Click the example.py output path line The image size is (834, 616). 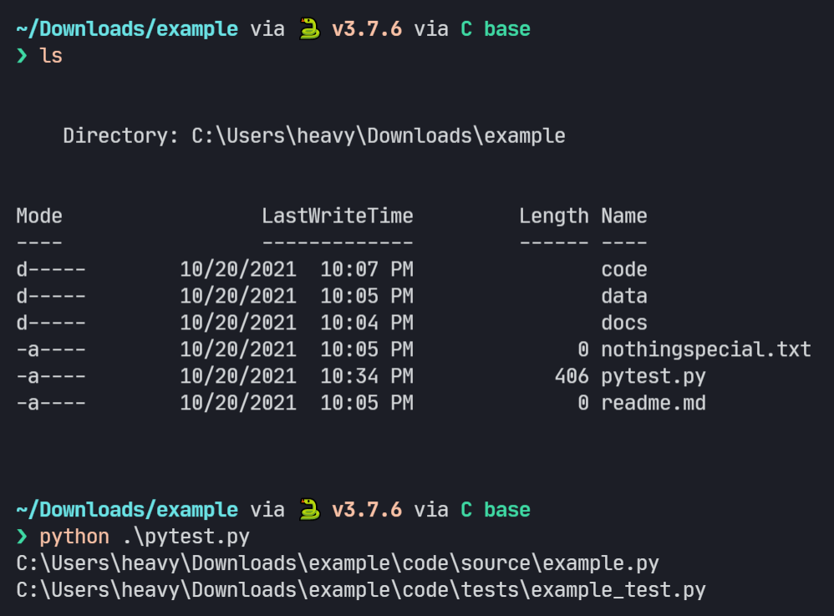tap(338, 563)
